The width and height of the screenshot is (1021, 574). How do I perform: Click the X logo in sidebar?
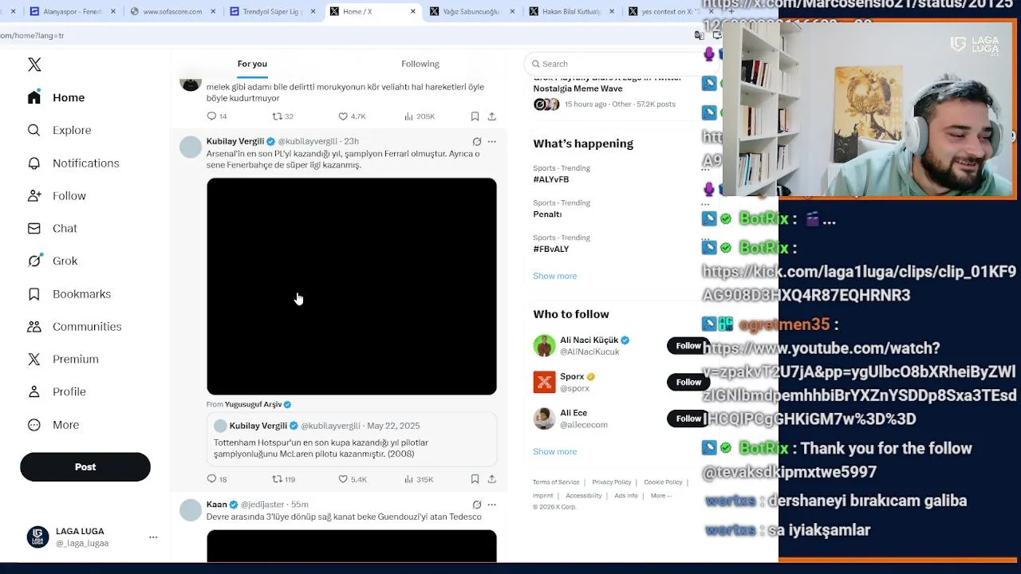pyautogui.click(x=34, y=65)
